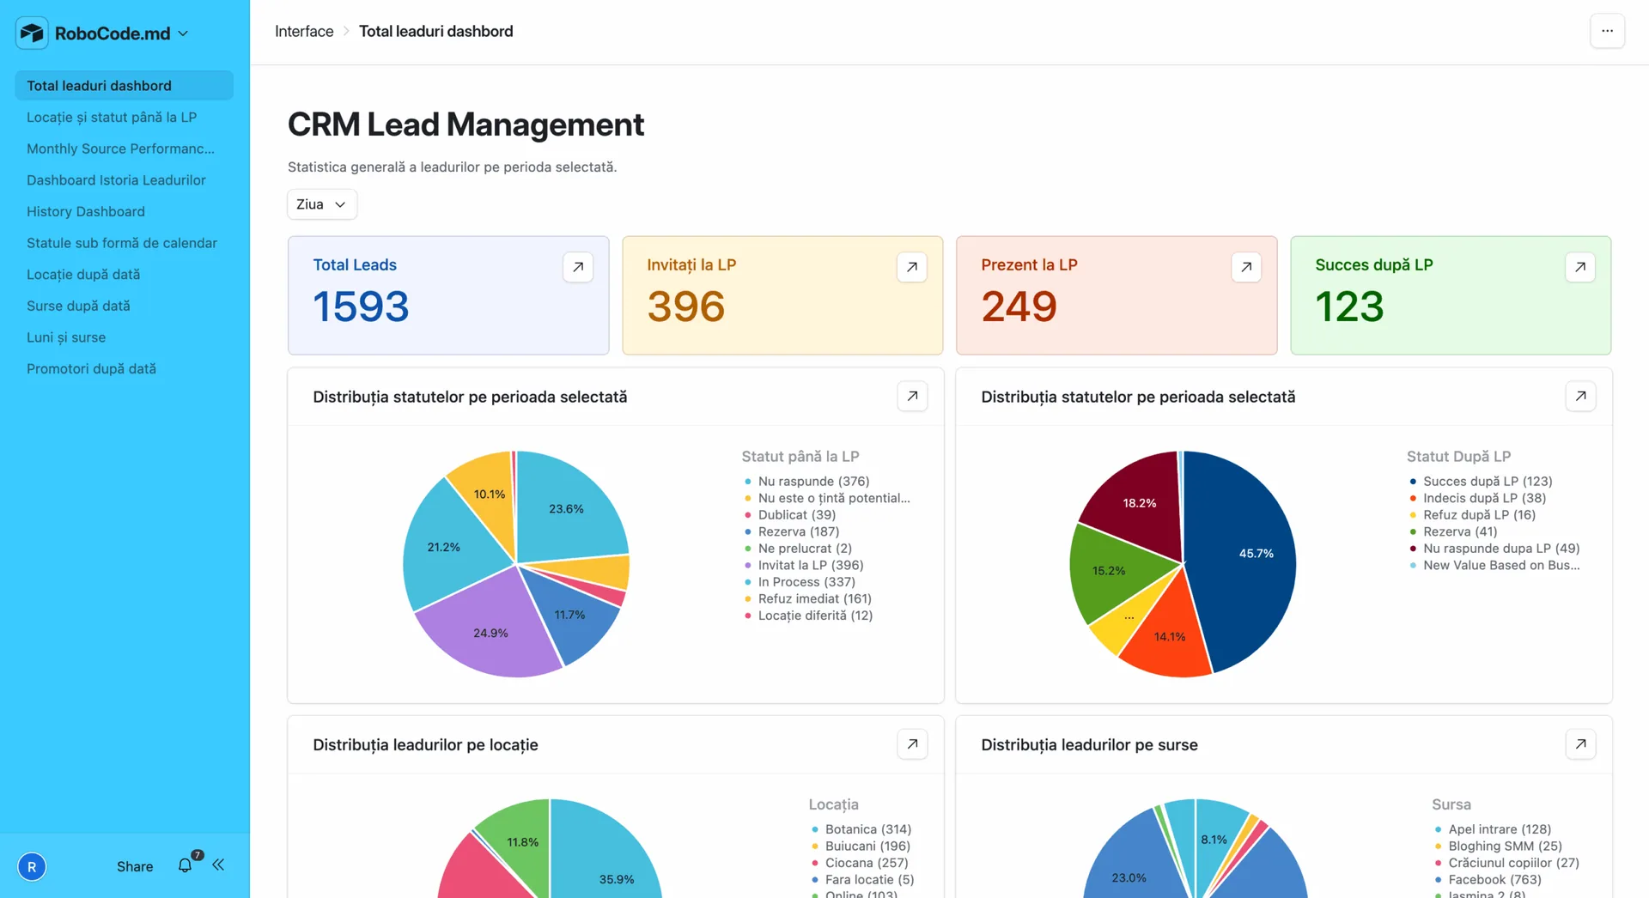Click the Succes după LP (123) legend swatch
This screenshot has width=1649, height=898.
coord(1413,482)
